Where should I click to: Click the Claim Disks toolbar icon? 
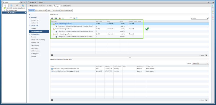(x=52, y=18)
